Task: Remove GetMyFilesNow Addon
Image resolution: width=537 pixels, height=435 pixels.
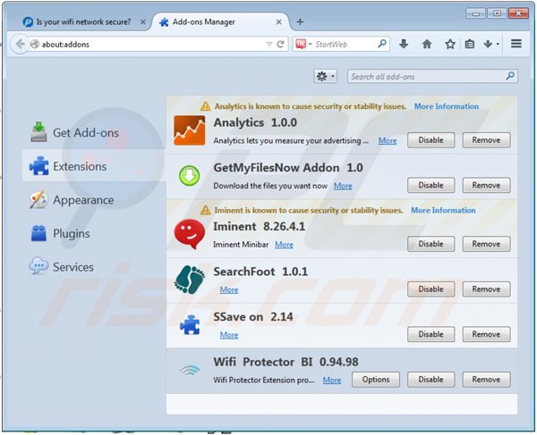Action: click(486, 185)
